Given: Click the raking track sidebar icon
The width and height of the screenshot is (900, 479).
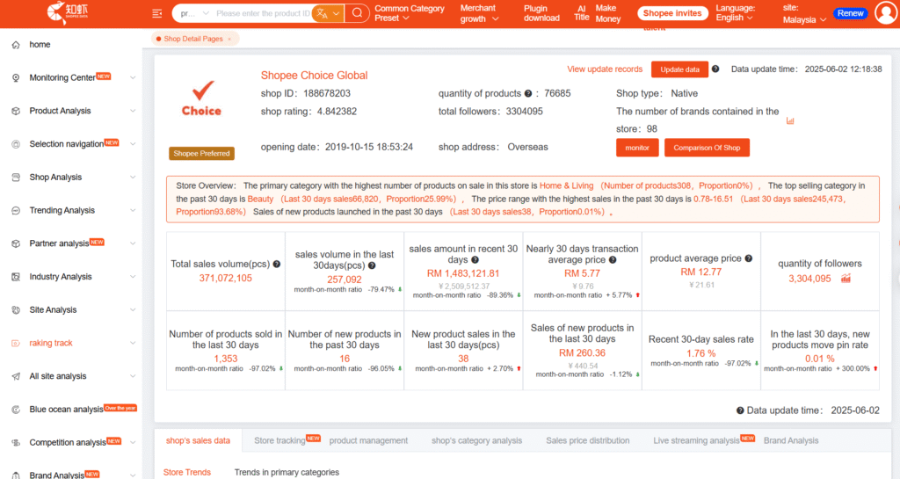Looking at the screenshot, I should pos(16,343).
